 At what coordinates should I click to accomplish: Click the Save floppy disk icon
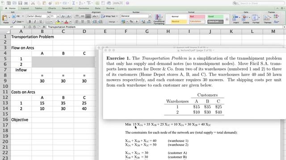(20, 3)
